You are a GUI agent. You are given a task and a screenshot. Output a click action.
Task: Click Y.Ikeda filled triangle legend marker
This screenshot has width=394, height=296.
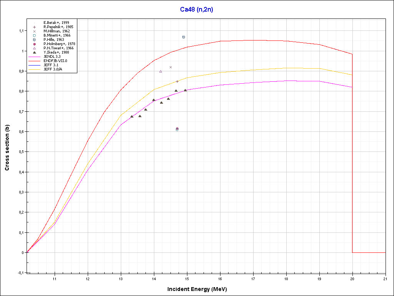34,52
